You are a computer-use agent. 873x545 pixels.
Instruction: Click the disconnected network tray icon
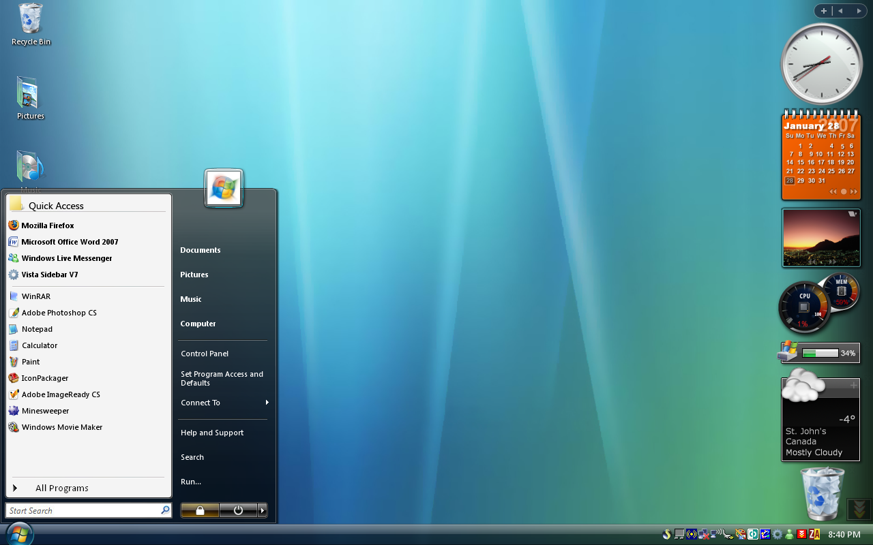[703, 535]
